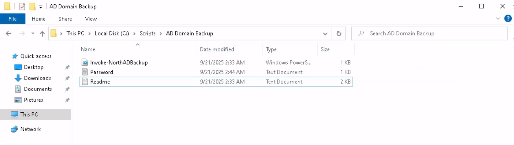
Task: Open the File menu
Action: 12,19
